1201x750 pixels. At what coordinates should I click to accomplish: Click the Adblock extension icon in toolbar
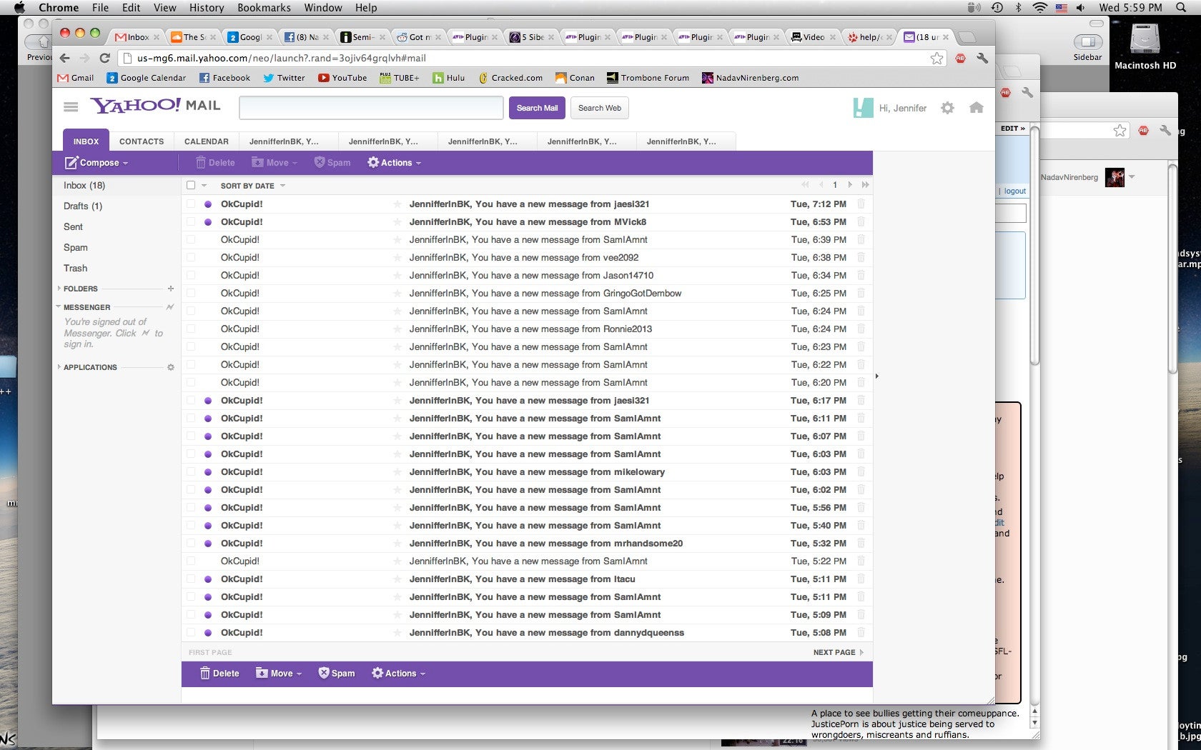coord(960,59)
